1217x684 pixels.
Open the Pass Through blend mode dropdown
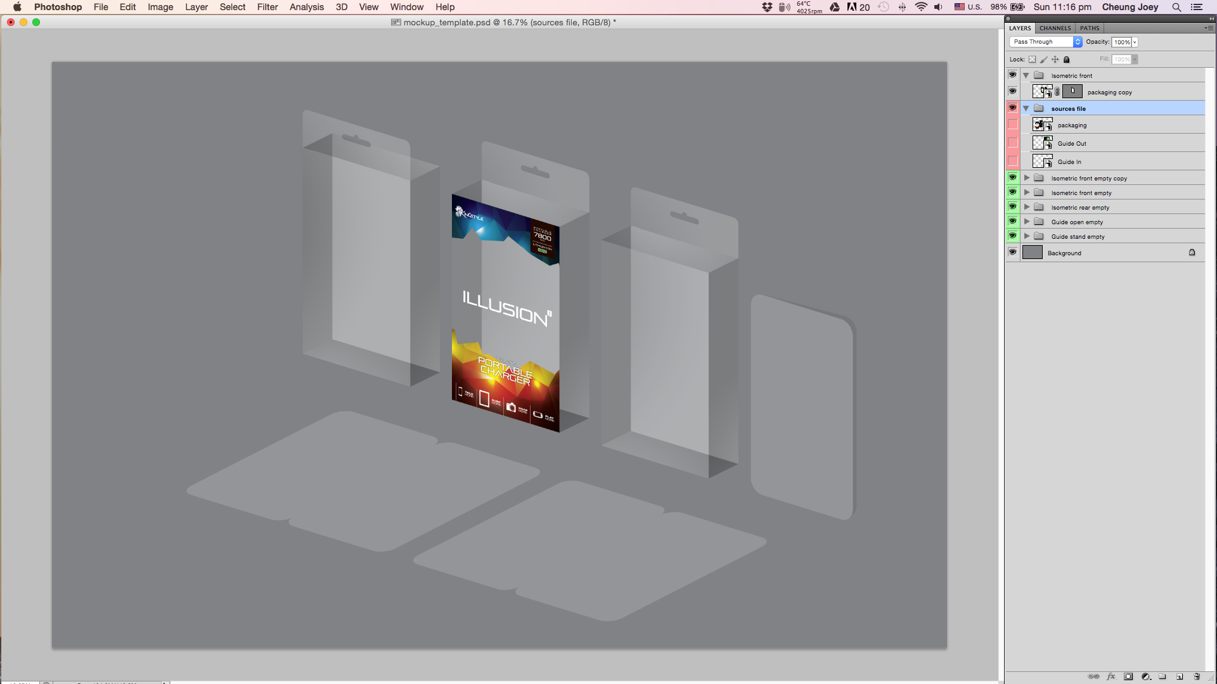[1045, 42]
